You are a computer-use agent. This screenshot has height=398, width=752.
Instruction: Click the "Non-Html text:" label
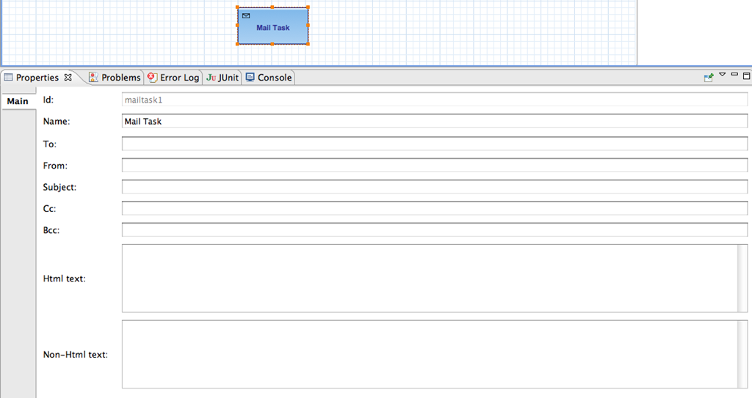coord(76,355)
